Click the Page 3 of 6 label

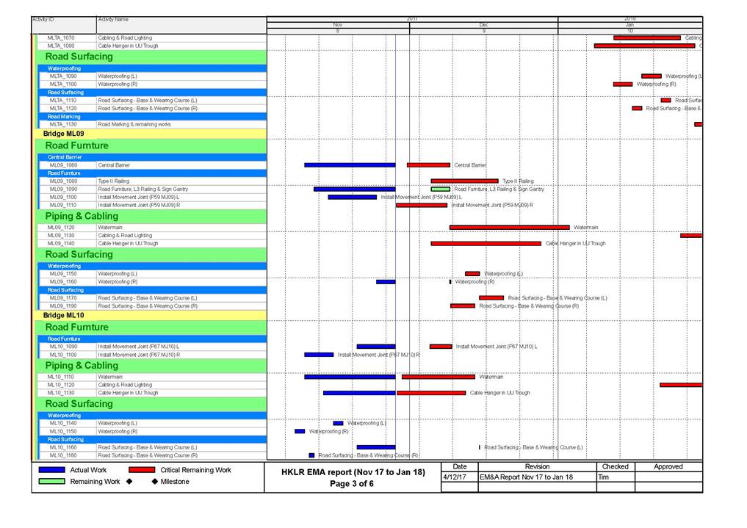(x=352, y=484)
